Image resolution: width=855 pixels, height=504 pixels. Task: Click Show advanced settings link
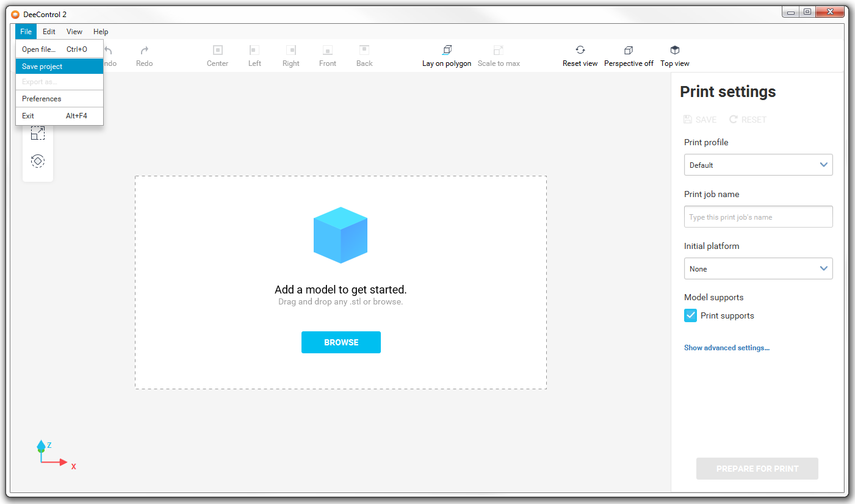726,348
